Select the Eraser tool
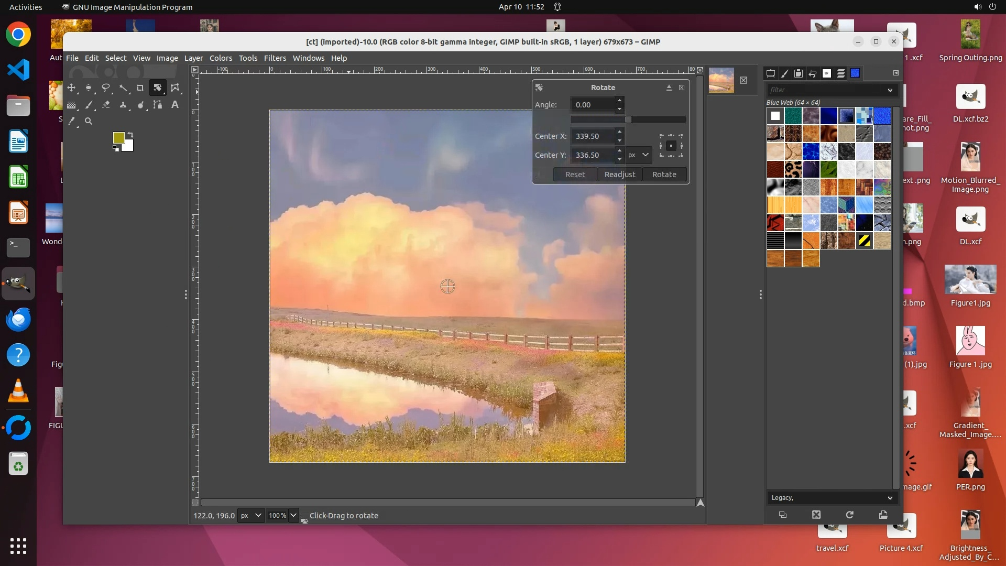This screenshot has width=1006, height=566. (106, 105)
